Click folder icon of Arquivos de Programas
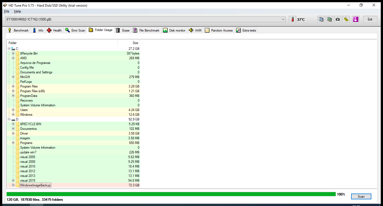The width and height of the screenshot is (383, 206). tap(17, 63)
